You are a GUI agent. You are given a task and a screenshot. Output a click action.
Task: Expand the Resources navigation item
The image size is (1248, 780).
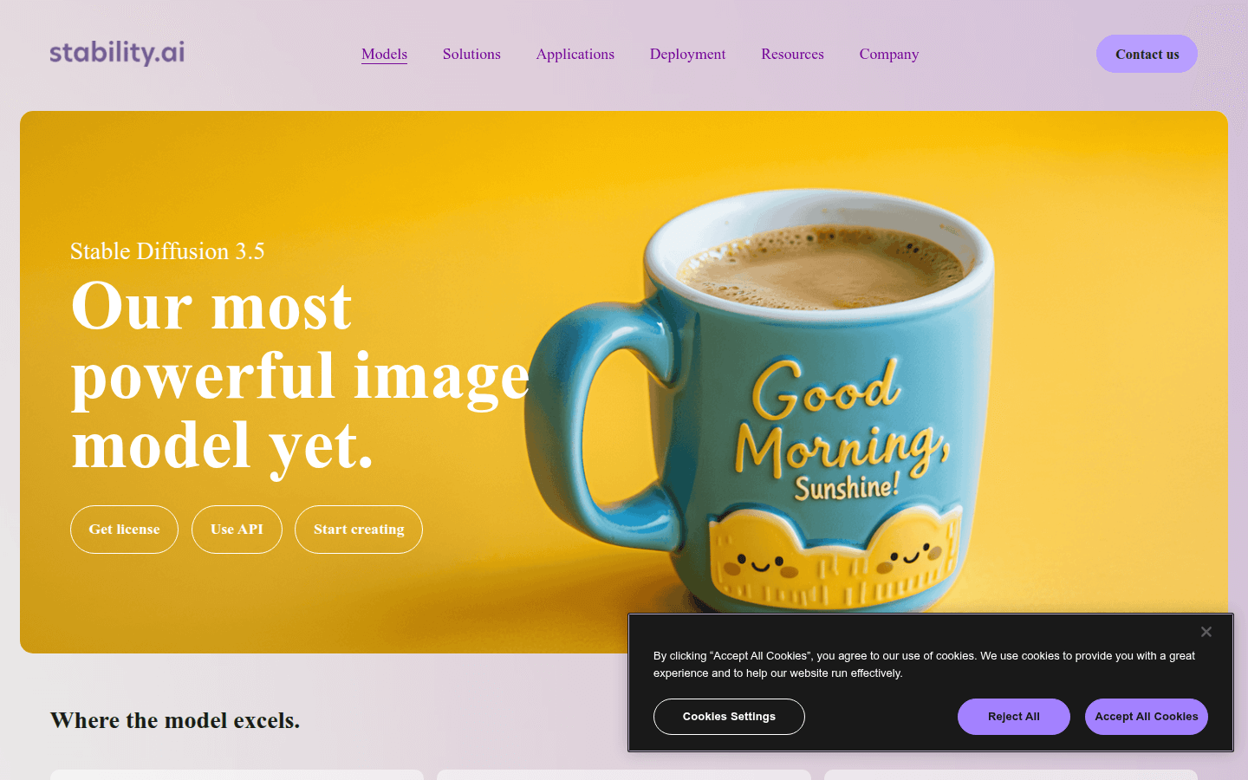792,54
